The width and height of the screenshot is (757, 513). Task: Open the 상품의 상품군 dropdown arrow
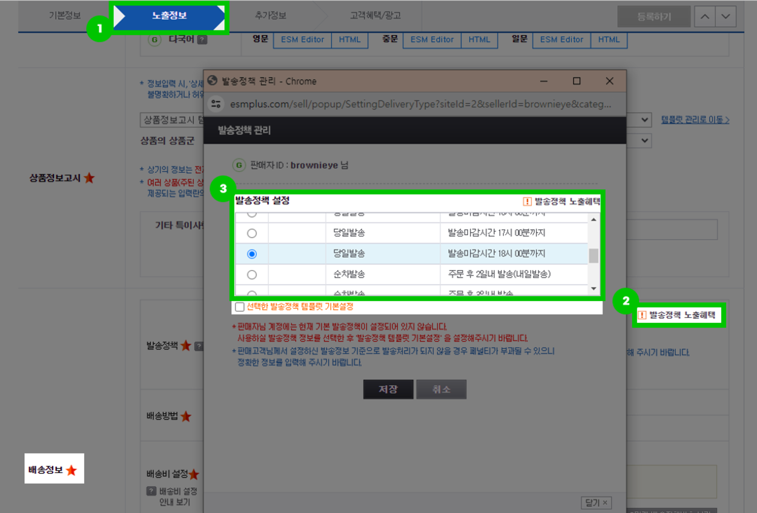(645, 141)
